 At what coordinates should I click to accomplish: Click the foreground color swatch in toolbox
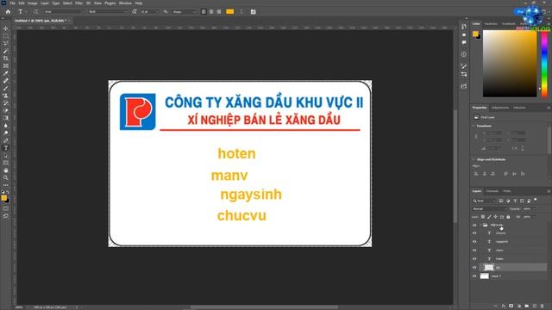[3, 198]
